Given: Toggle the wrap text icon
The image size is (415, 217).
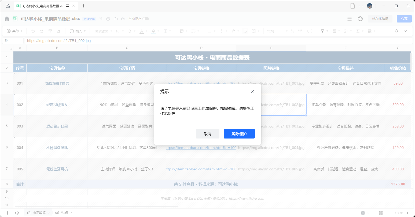Looking at the screenshot, I should (x=245, y=31).
